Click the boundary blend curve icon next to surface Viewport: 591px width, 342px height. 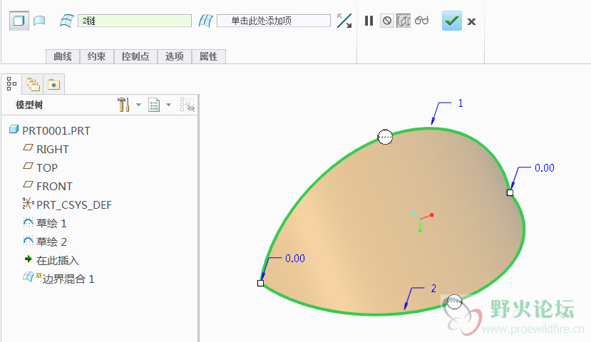tap(39, 21)
